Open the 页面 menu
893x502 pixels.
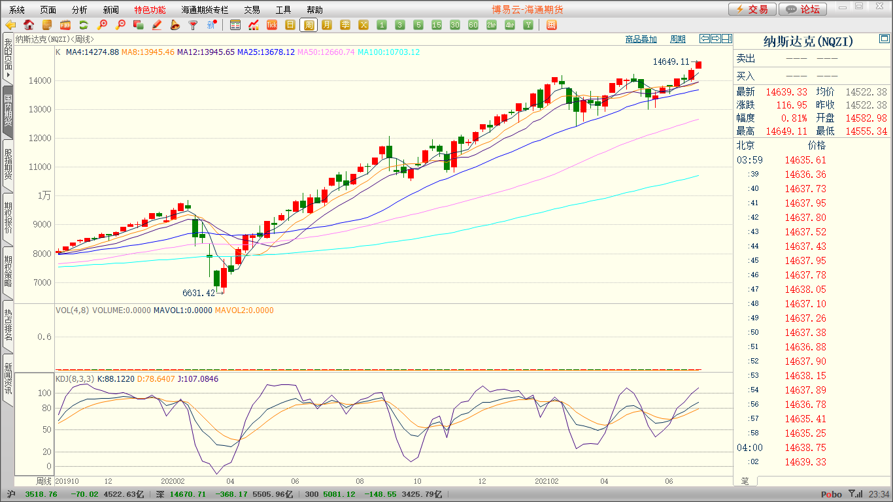[48, 10]
